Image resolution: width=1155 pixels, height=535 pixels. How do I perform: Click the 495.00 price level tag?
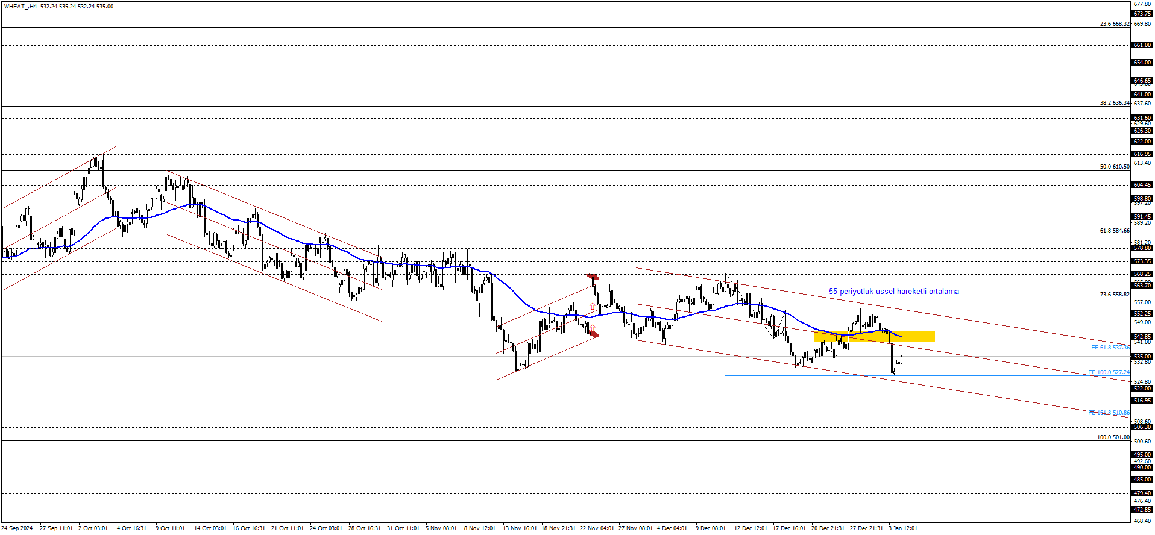pyautogui.click(x=1142, y=455)
